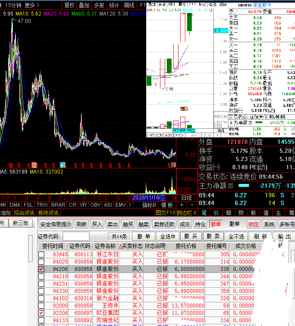Click the 多股 multi-stock toolbar button
This screenshot has width=295, height=326.
99,5
